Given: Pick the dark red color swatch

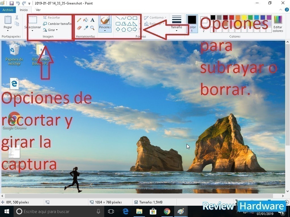Looking at the screenshot, I should (x=225, y=17).
